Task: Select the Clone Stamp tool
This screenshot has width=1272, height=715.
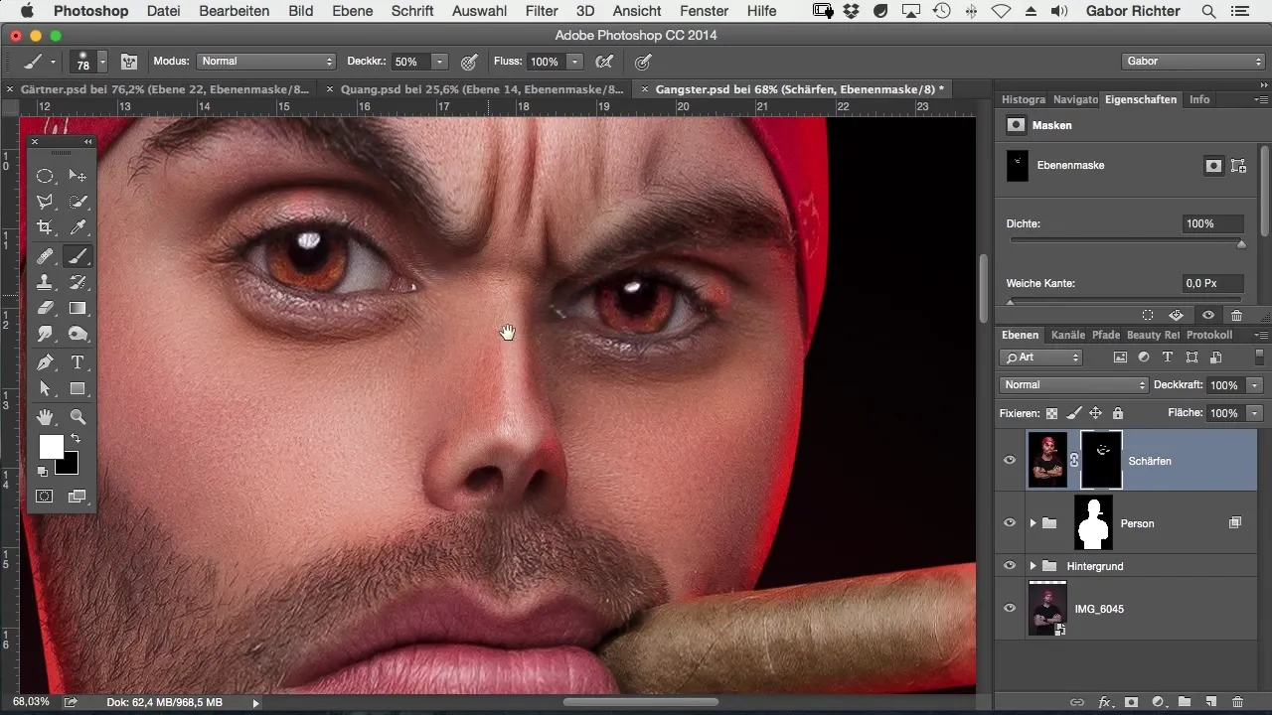Action: 45,283
